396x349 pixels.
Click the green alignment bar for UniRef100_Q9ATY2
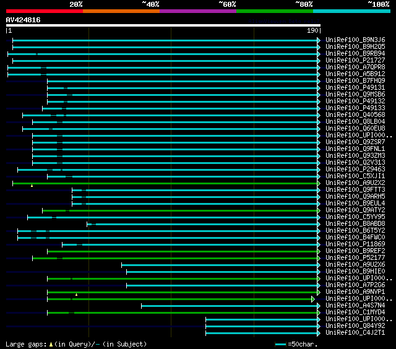(x=181, y=210)
